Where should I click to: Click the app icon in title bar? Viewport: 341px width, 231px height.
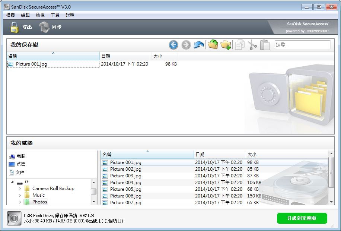(7, 7)
